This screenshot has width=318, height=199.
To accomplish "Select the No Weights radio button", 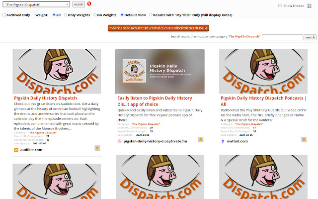I will click(94, 15).
